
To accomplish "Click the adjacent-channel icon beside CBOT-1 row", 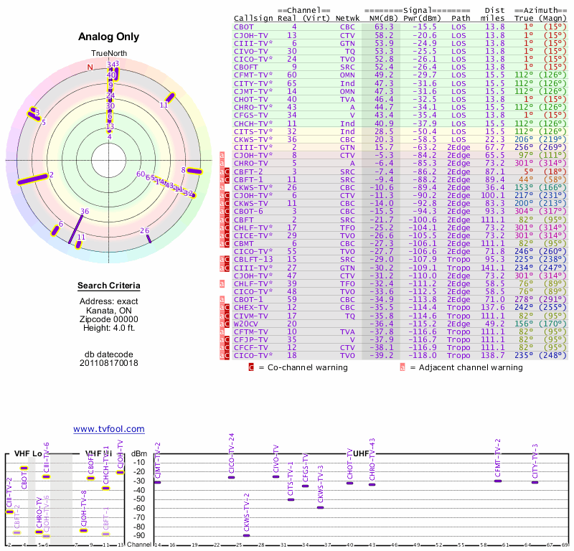I will 222,299.
